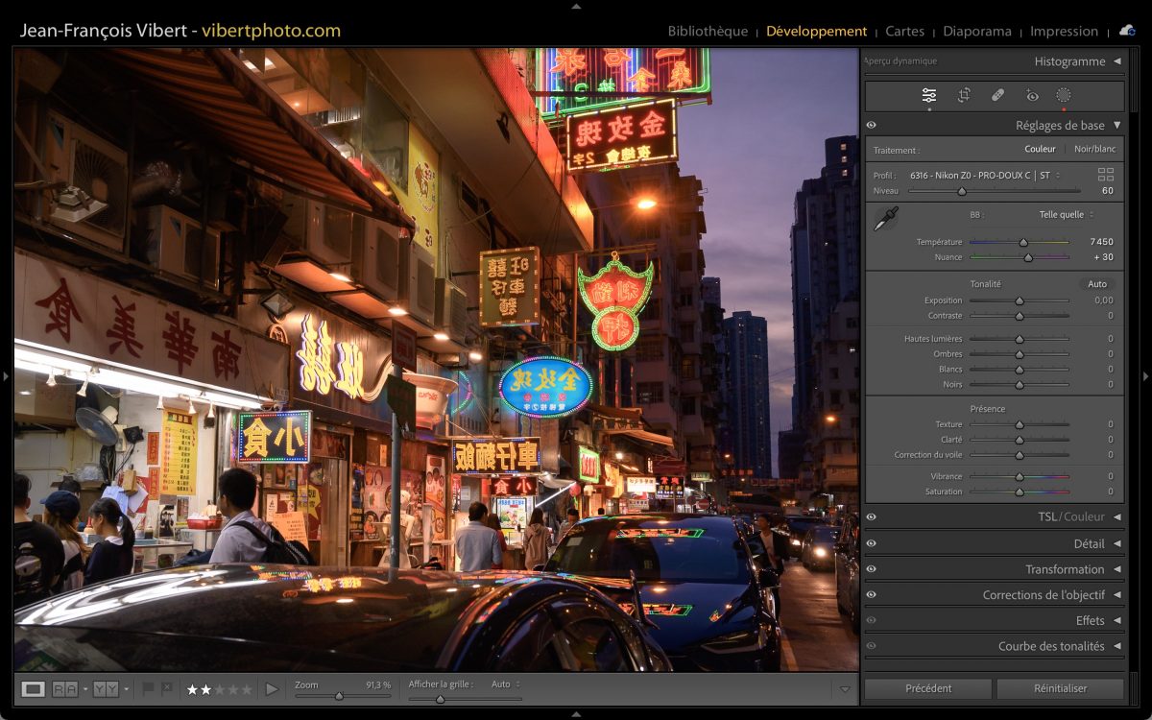1152x720 pixels.
Task: Open the Masking tool
Action: click(x=1064, y=95)
